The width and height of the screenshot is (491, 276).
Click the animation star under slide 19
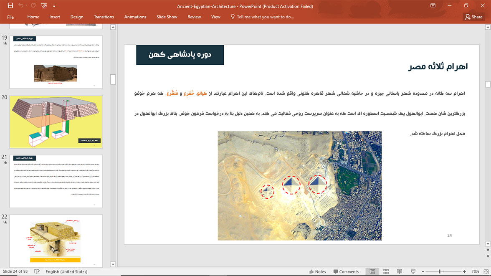pyautogui.click(x=5, y=43)
